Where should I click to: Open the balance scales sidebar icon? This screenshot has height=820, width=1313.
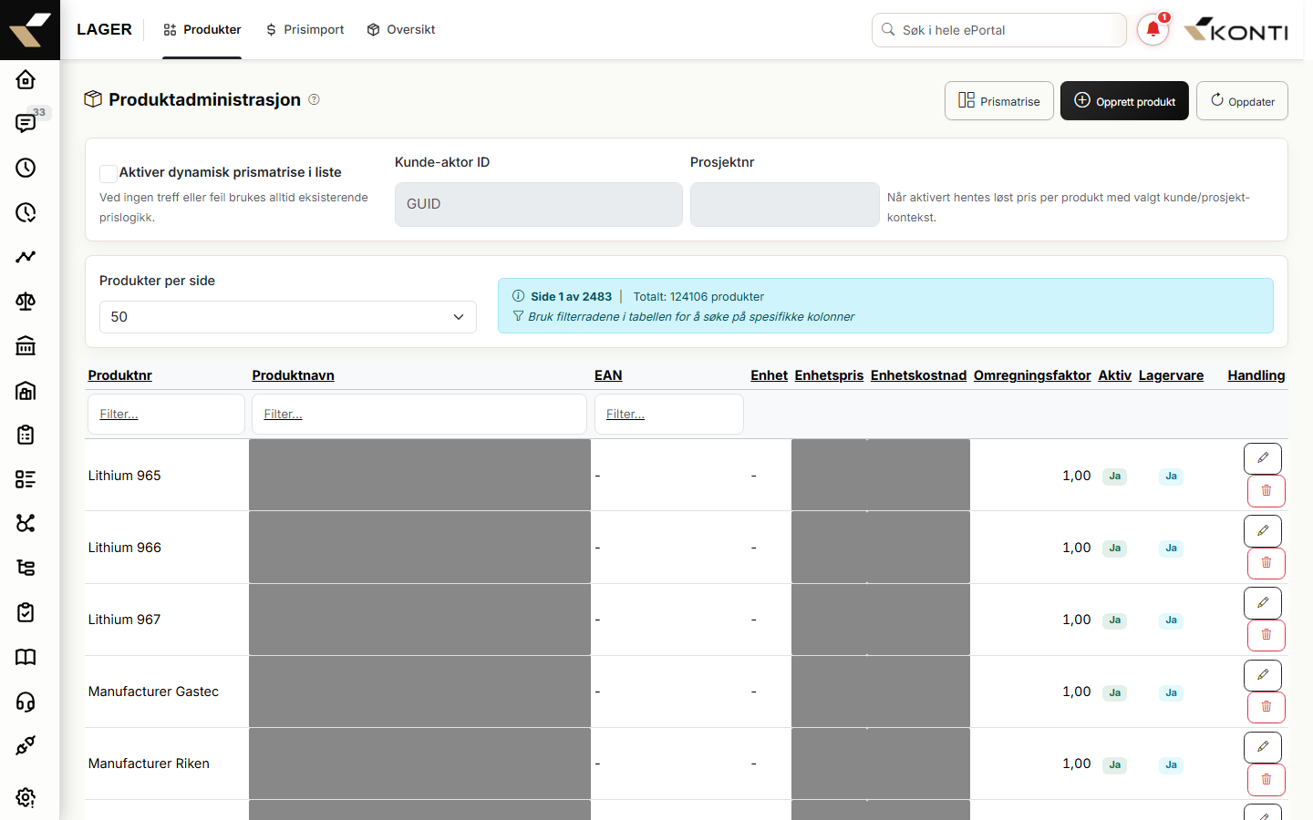(26, 302)
